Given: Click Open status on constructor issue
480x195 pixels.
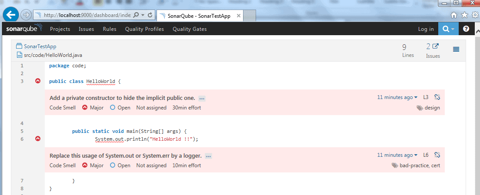Looking at the screenshot, I should [120, 108].
